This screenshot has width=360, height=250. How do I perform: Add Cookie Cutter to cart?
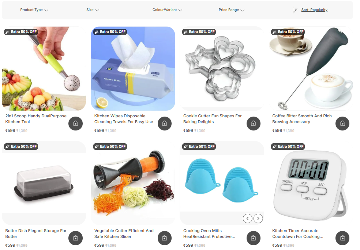254,124
